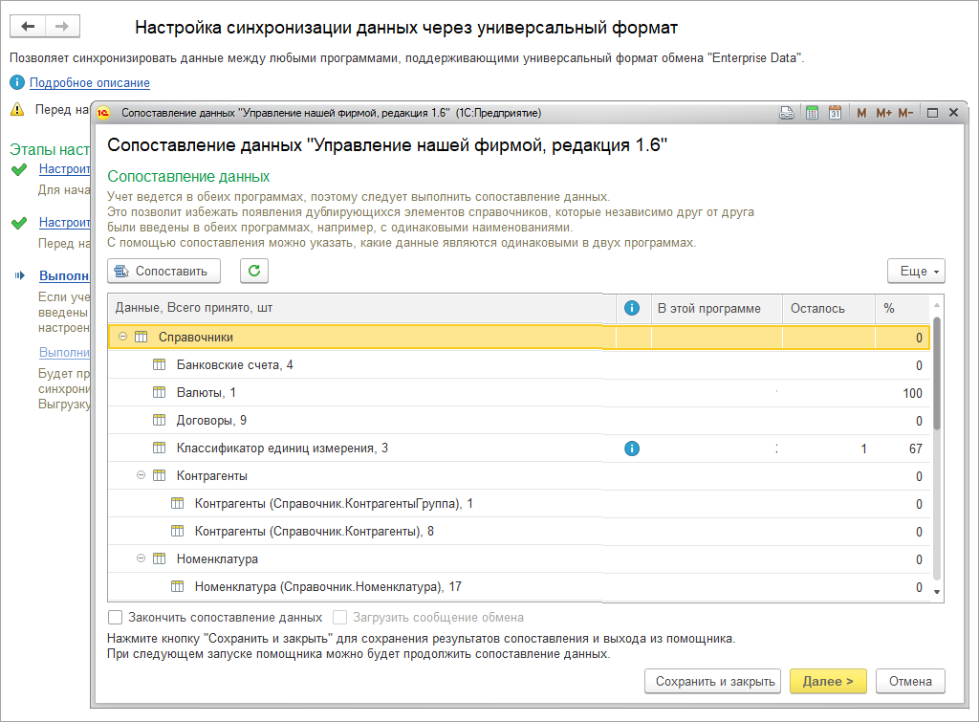Click the green refresh icon button
979x722 pixels.
pos(253,271)
